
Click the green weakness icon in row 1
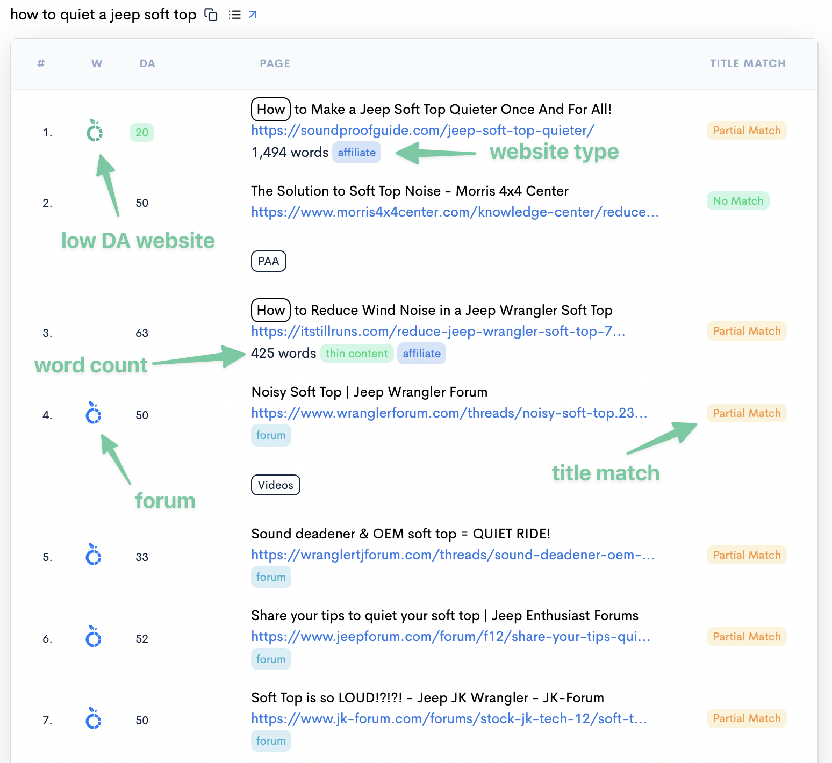[x=95, y=131]
